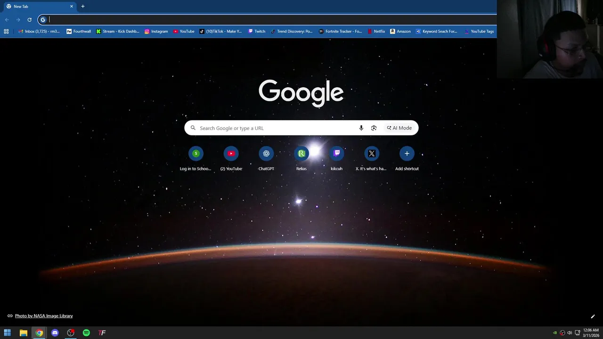This screenshot has height=339, width=603.
Task: Click the Google logo
Action: [301, 92]
